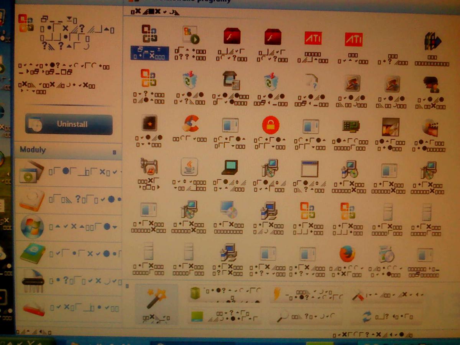
Task: Click the magnifying glass search button
Action: (x=306, y=317)
